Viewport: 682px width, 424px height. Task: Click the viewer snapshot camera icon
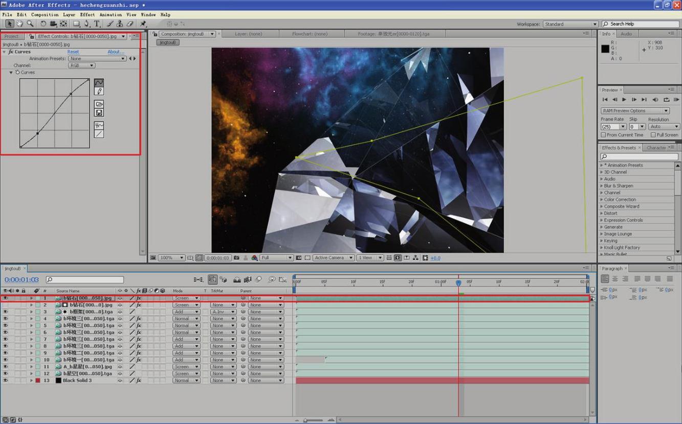tap(236, 258)
